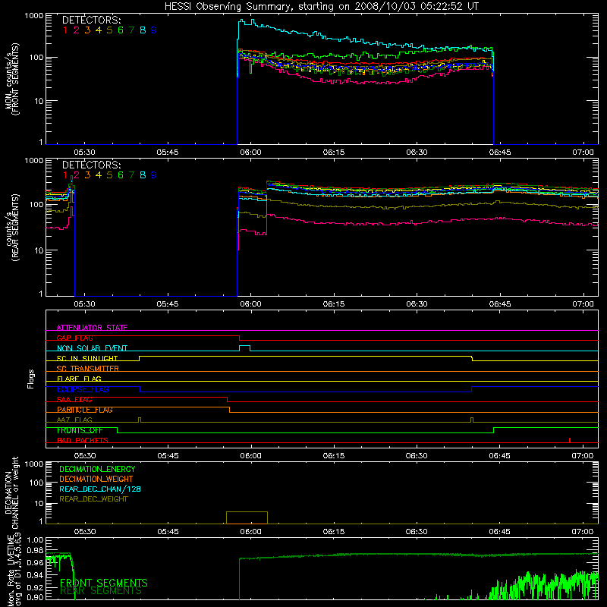
Task: Select the FRONTS_OFF flag label
Action: 80,430
